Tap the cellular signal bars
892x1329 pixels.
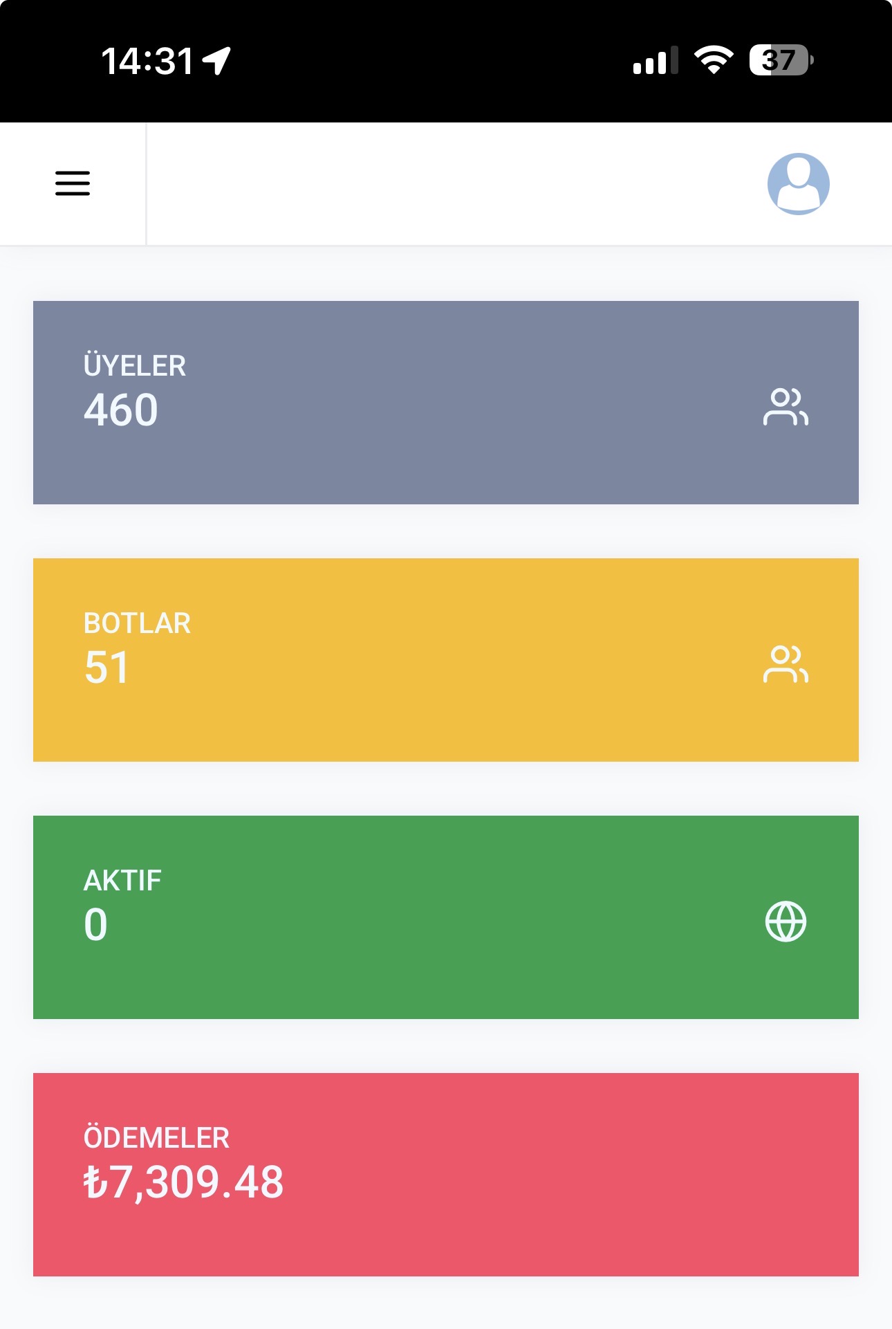[x=656, y=60]
